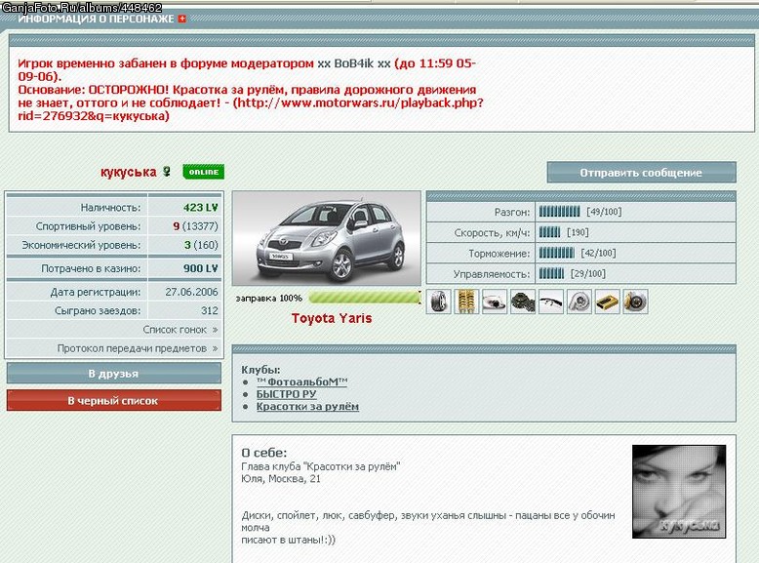
Task: Select the yellow suspension springs icon
Action: 466,302
